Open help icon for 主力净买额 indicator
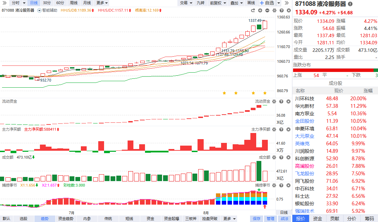 coord(281,129)
